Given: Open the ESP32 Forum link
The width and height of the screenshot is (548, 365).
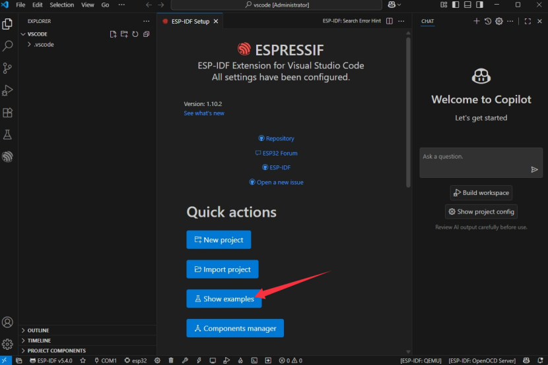Looking at the screenshot, I should tap(276, 153).
